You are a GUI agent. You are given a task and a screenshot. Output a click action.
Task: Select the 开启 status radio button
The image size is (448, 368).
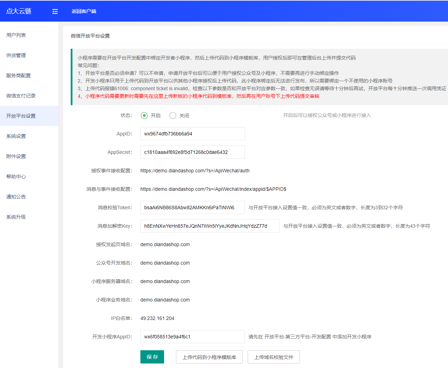[144, 116]
